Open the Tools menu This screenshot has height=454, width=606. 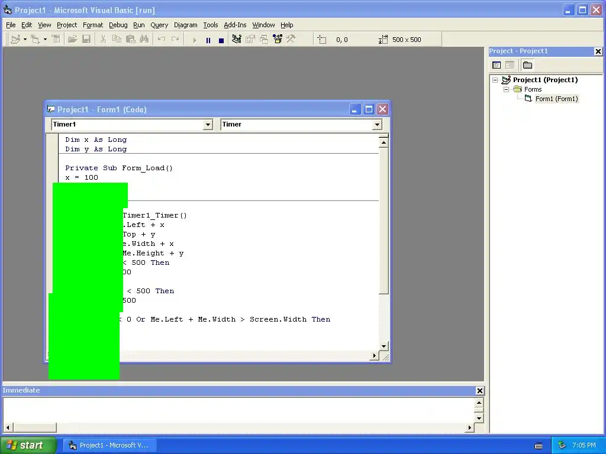point(211,25)
